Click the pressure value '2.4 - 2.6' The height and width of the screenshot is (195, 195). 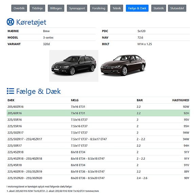[142, 178]
